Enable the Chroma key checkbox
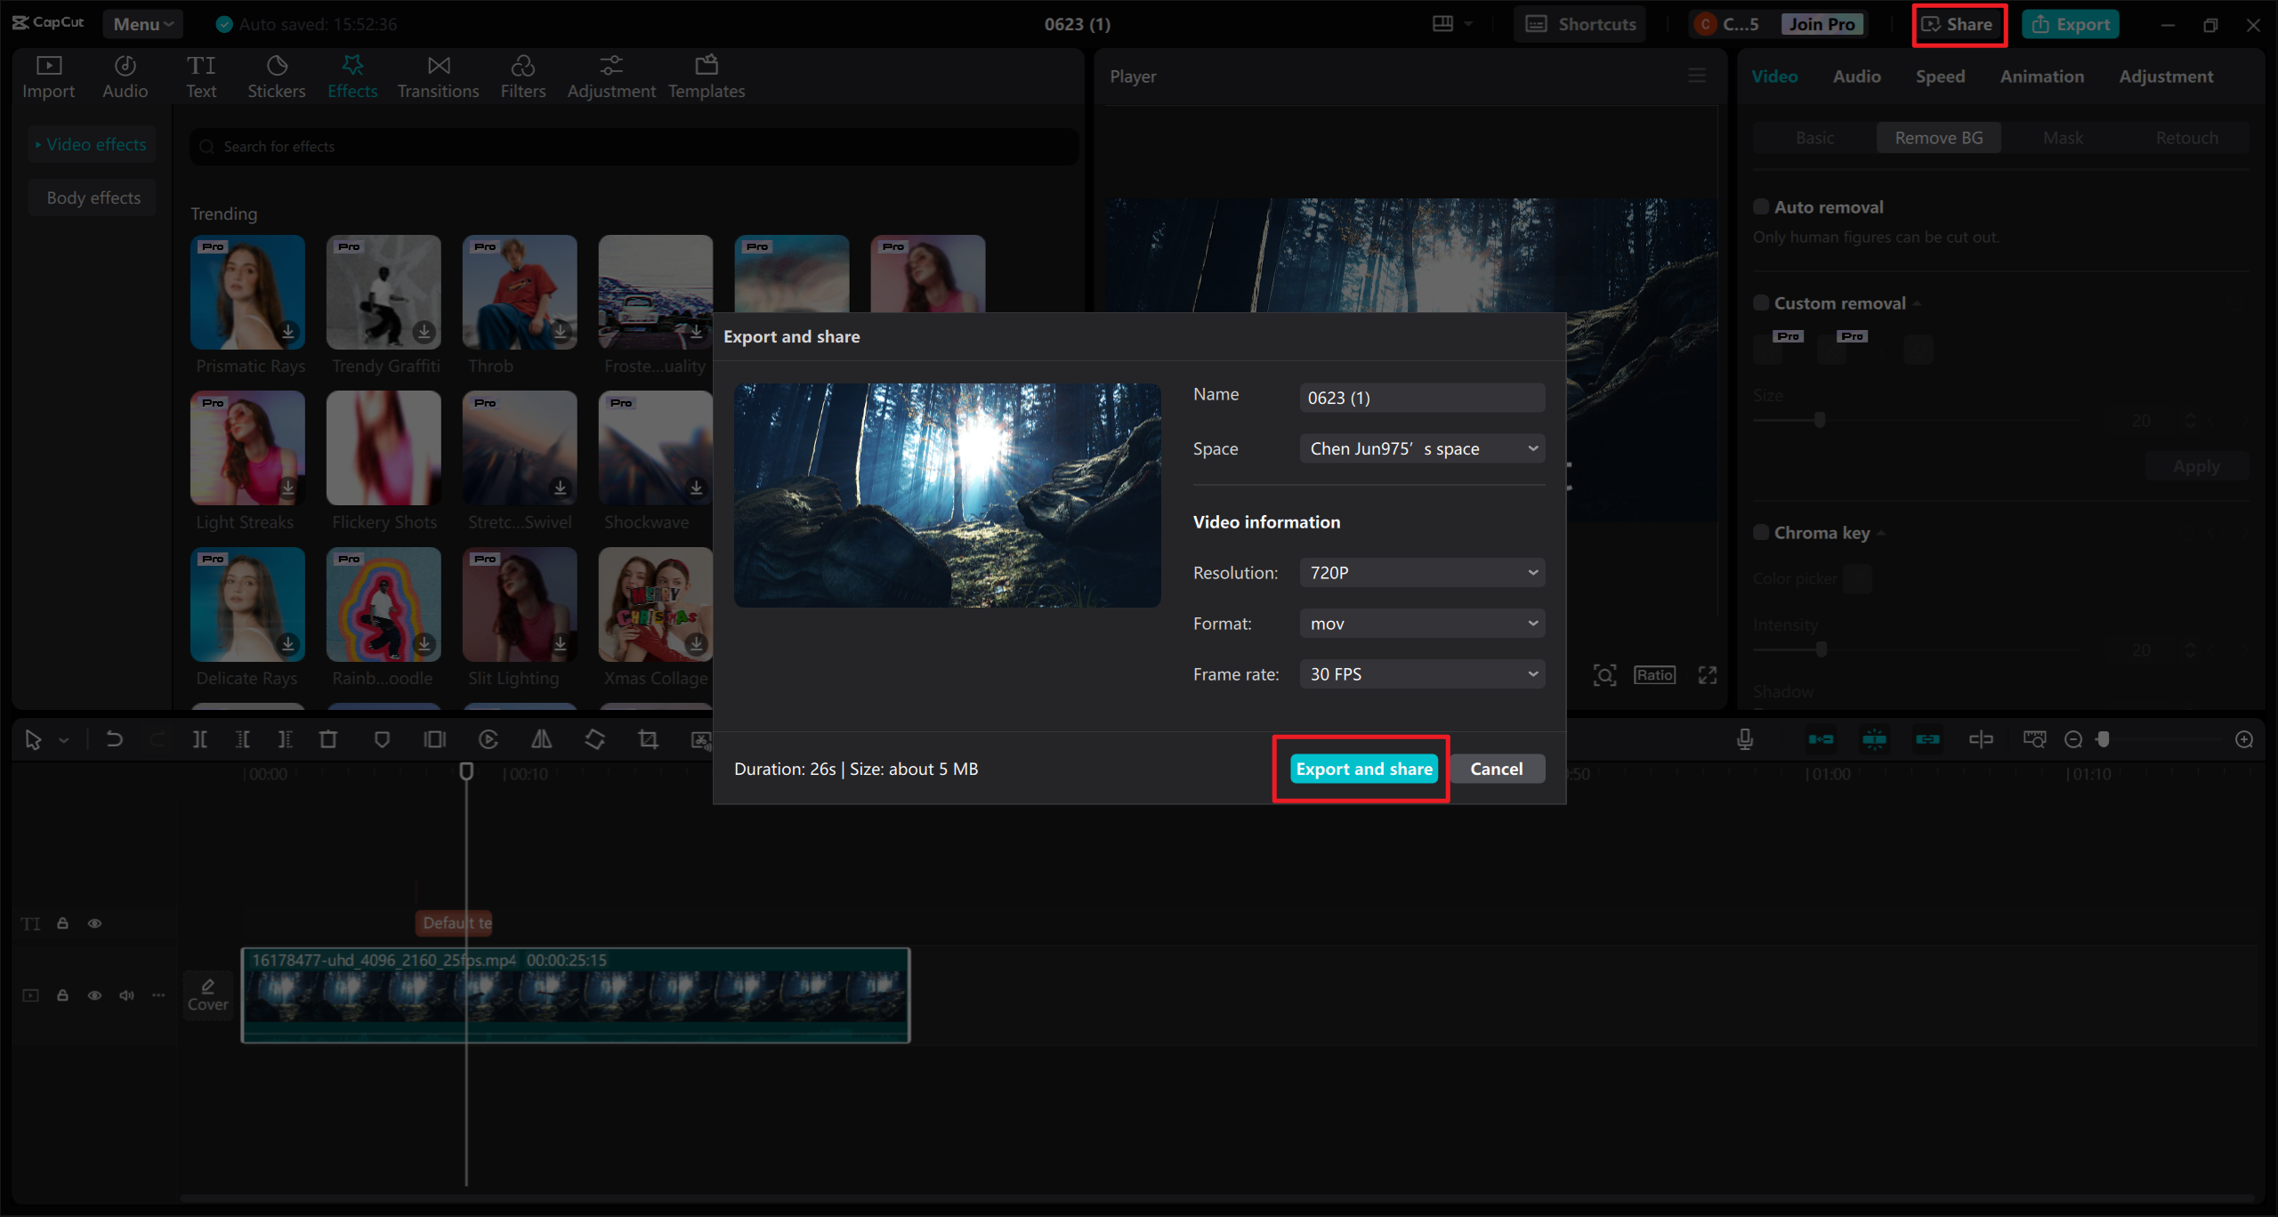This screenshot has height=1217, width=2278. click(x=1761, y=532)
